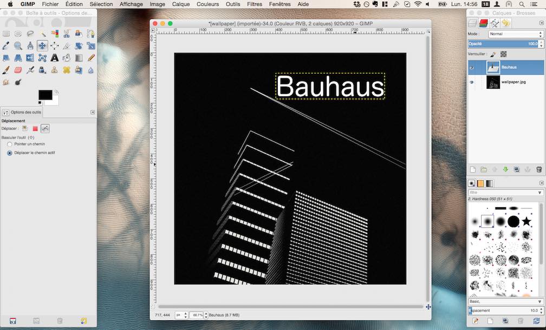
Task: Select the Airbrush tool
Action: pos(30,70)
